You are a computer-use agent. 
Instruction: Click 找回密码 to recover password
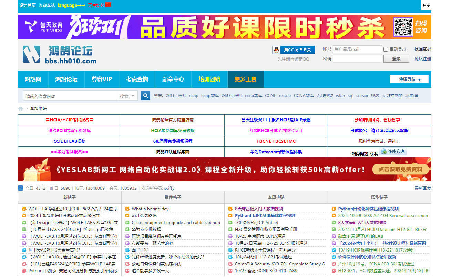423,49
